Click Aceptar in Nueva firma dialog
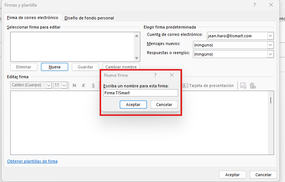This screenshot has height=182, width=285. [133, 105]
